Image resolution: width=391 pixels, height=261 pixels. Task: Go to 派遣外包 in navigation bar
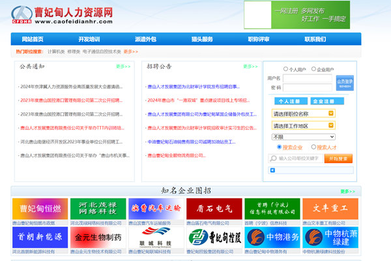click(145, 39)
